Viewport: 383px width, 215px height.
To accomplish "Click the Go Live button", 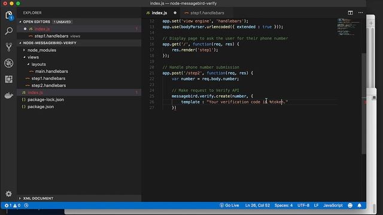I will (x=229, y=205).
